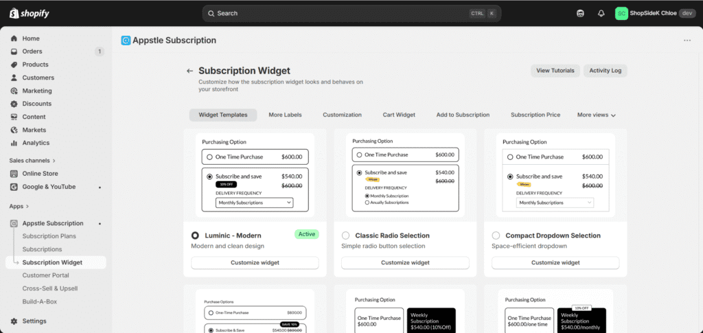Open the Home icon in sidebar
Image resolution: width=703 pixels, height=333 pixels.
[x=14, y=38]
